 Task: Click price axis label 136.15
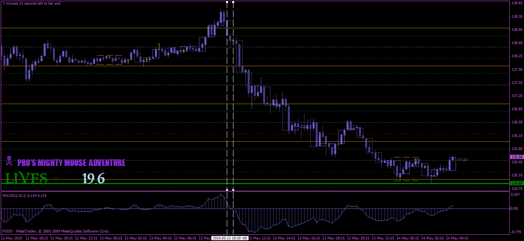(x=517, y=136)
